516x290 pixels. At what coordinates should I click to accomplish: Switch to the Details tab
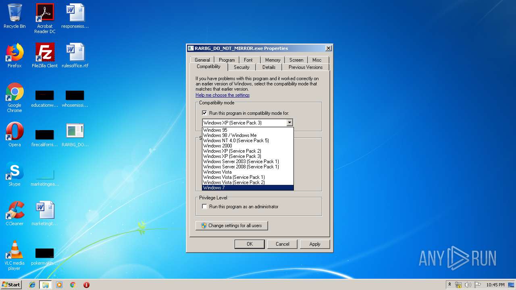click(269, 67)
